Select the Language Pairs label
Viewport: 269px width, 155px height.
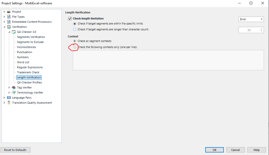point(22,98)
